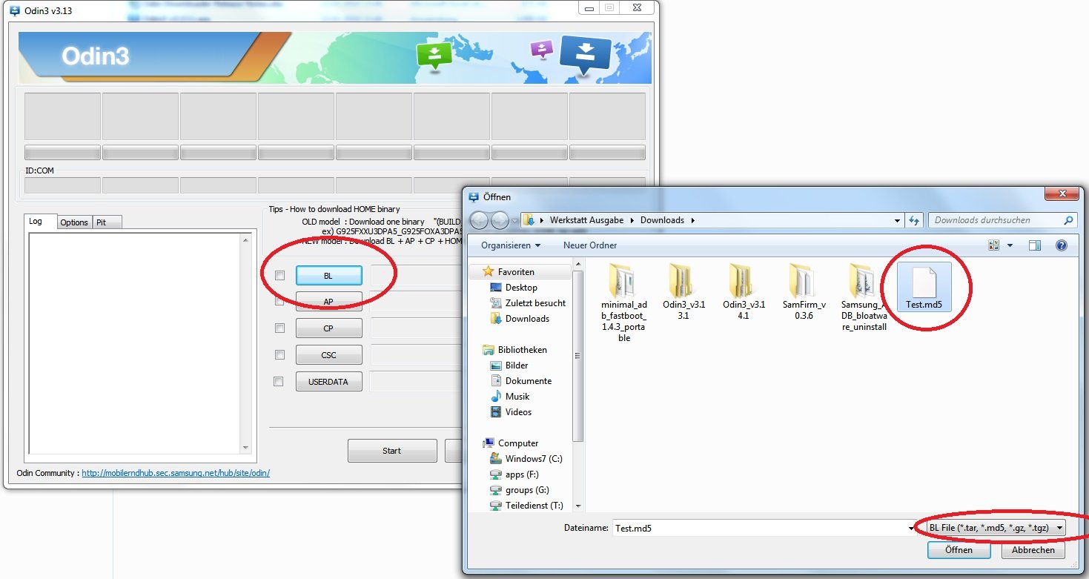Tick the BL checkbox in Odin3
Viewport: 1089px width, 579px height.
pyautogui.click(x=279, y=276)
